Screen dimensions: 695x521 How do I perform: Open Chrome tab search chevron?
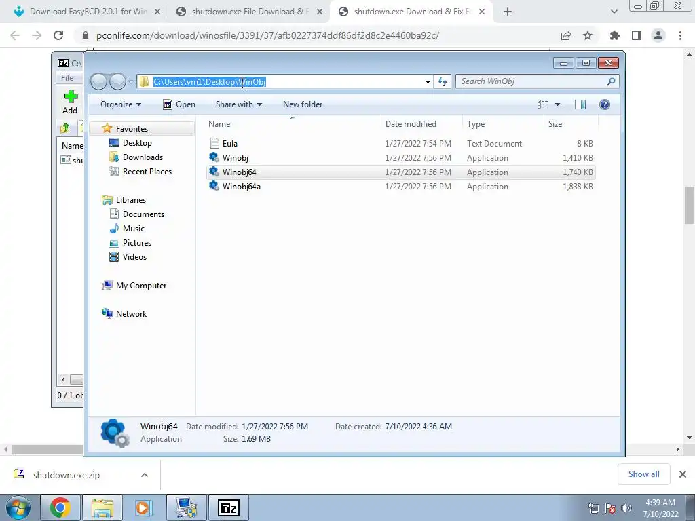[614, 12]
